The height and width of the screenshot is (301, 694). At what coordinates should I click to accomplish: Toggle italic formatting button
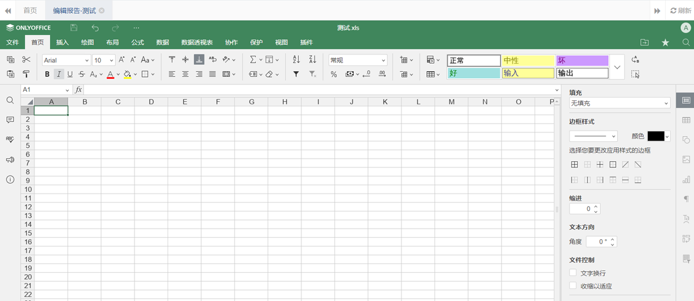pyautogui.click(x=59, y=74)
